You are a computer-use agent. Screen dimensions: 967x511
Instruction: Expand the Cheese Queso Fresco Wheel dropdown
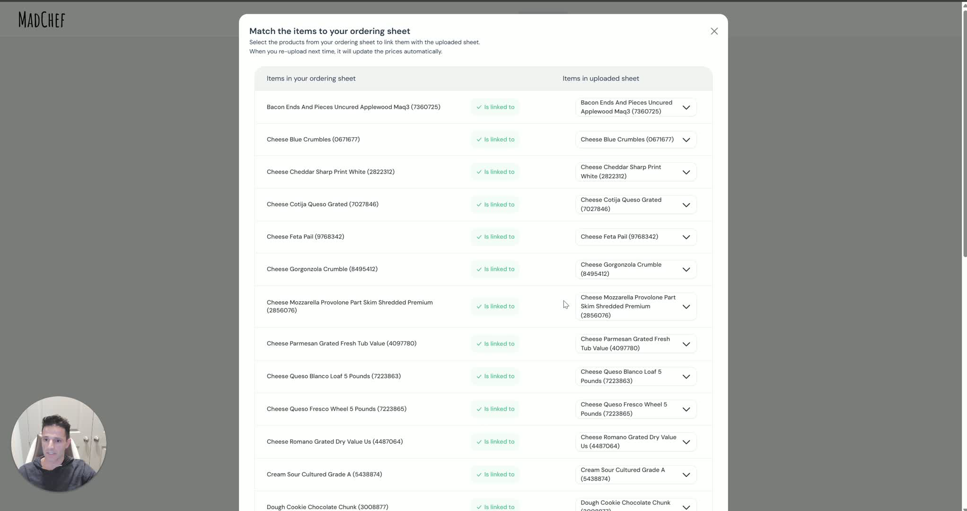coord(635,409)
